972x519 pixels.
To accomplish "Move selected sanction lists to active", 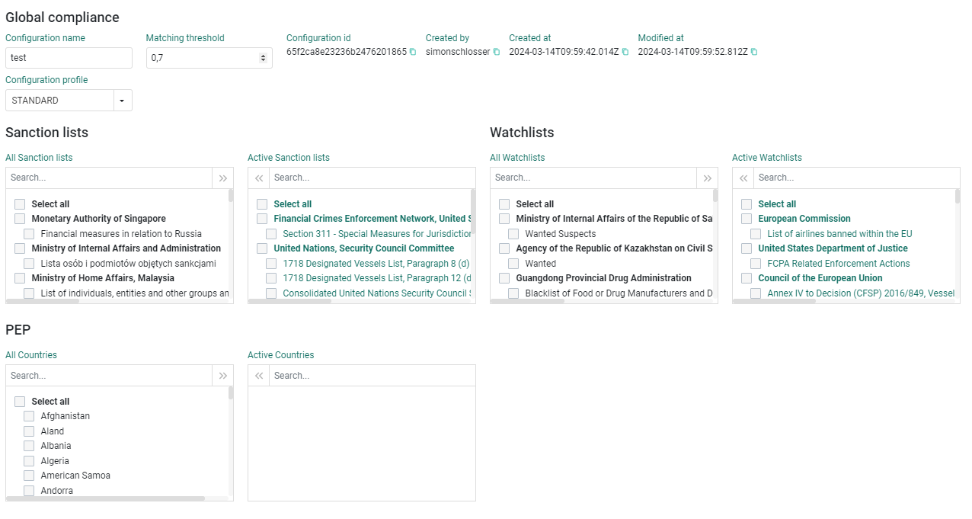I will pyautogui.click(x=222, y=178).
